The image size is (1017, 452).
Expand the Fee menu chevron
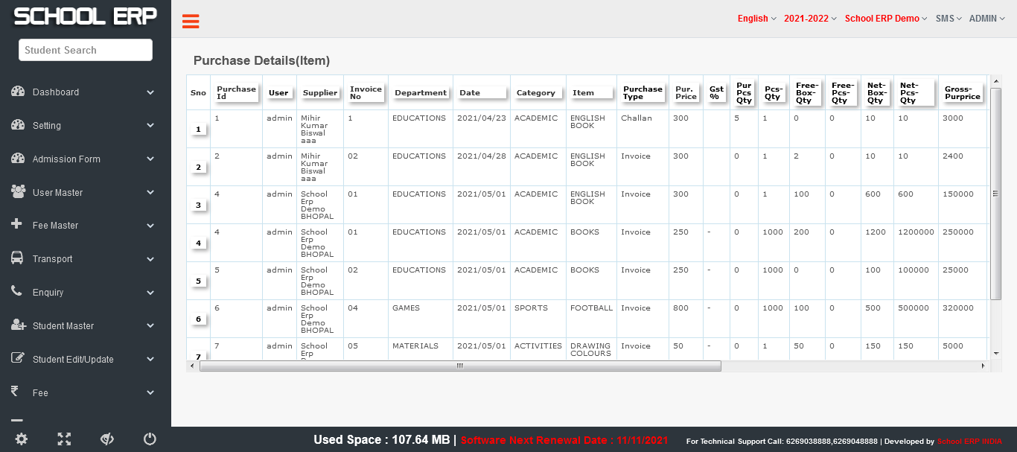click(x=150, y=393)
